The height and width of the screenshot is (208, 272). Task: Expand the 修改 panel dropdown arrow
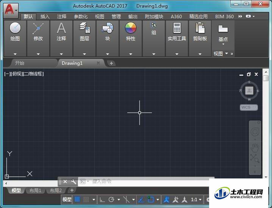click(38, 54)
